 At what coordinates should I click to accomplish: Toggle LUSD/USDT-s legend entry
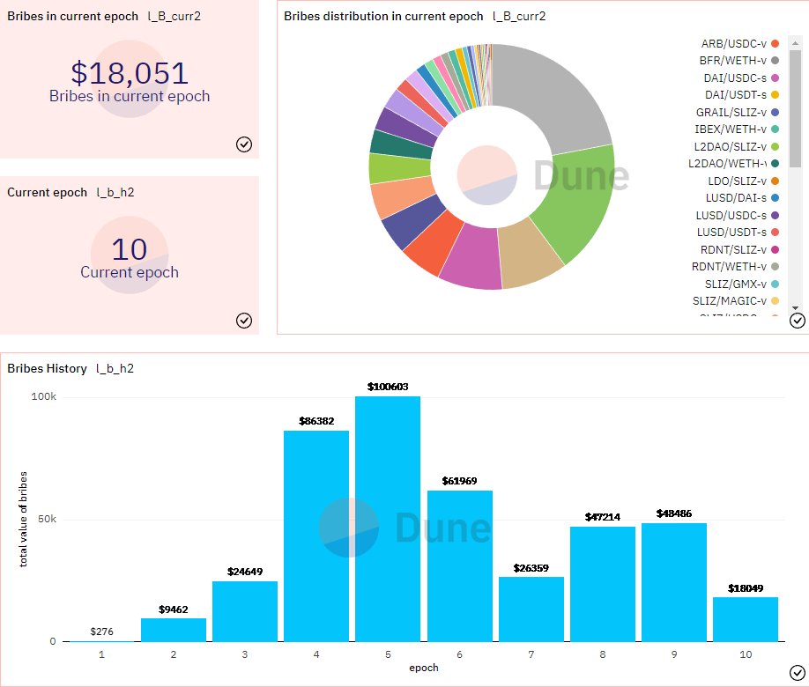tap(738, 233)
